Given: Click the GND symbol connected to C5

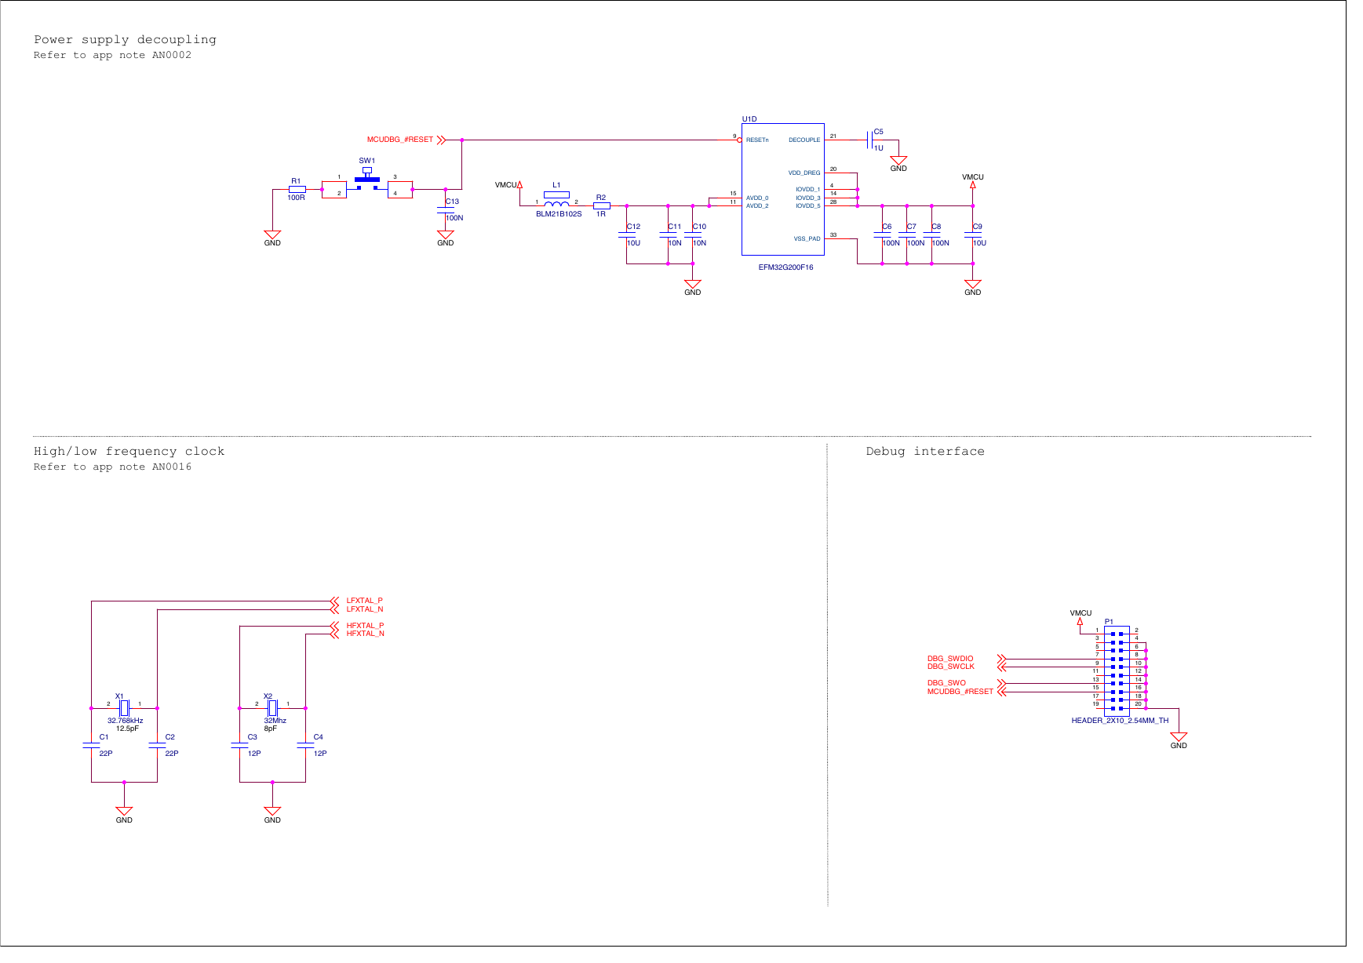Looking at the screenshot, I should pos(898,161).
